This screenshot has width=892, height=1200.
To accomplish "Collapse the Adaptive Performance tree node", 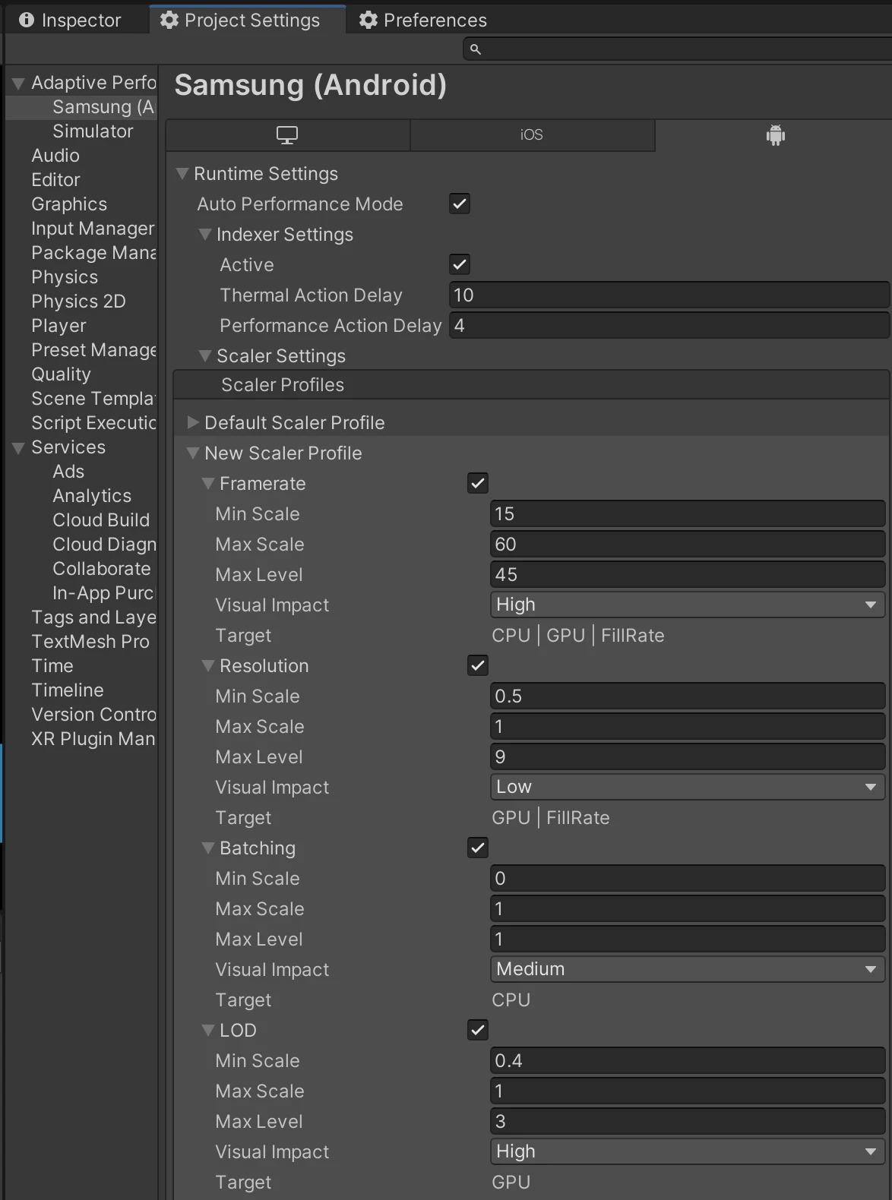I will [19, 83].
